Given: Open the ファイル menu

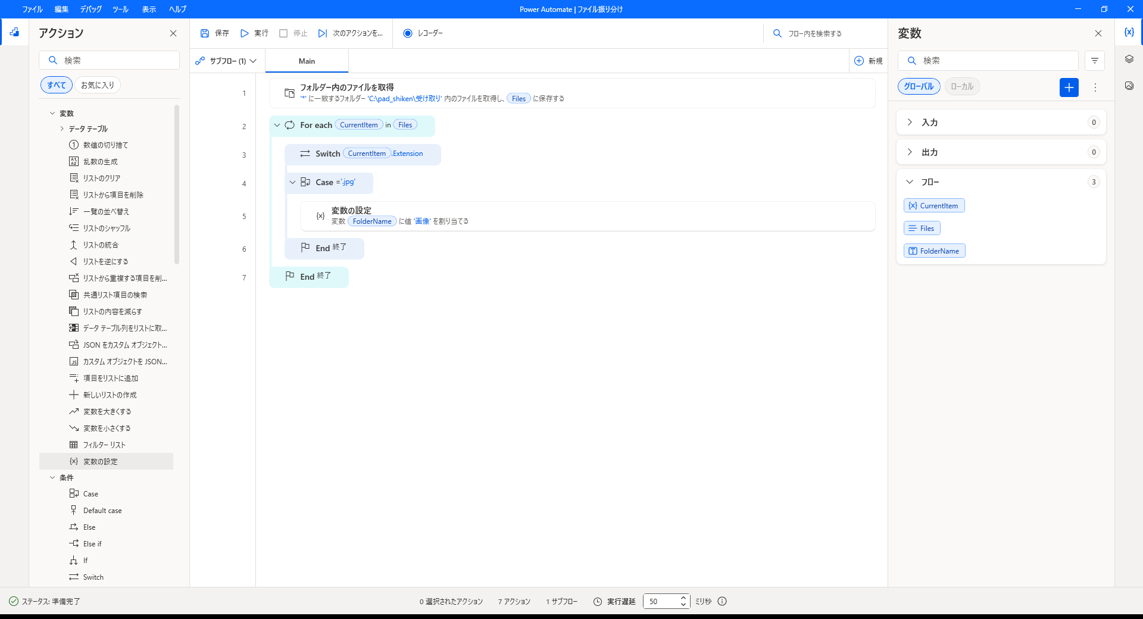Looking at the screenshot, I should [32, 9].
